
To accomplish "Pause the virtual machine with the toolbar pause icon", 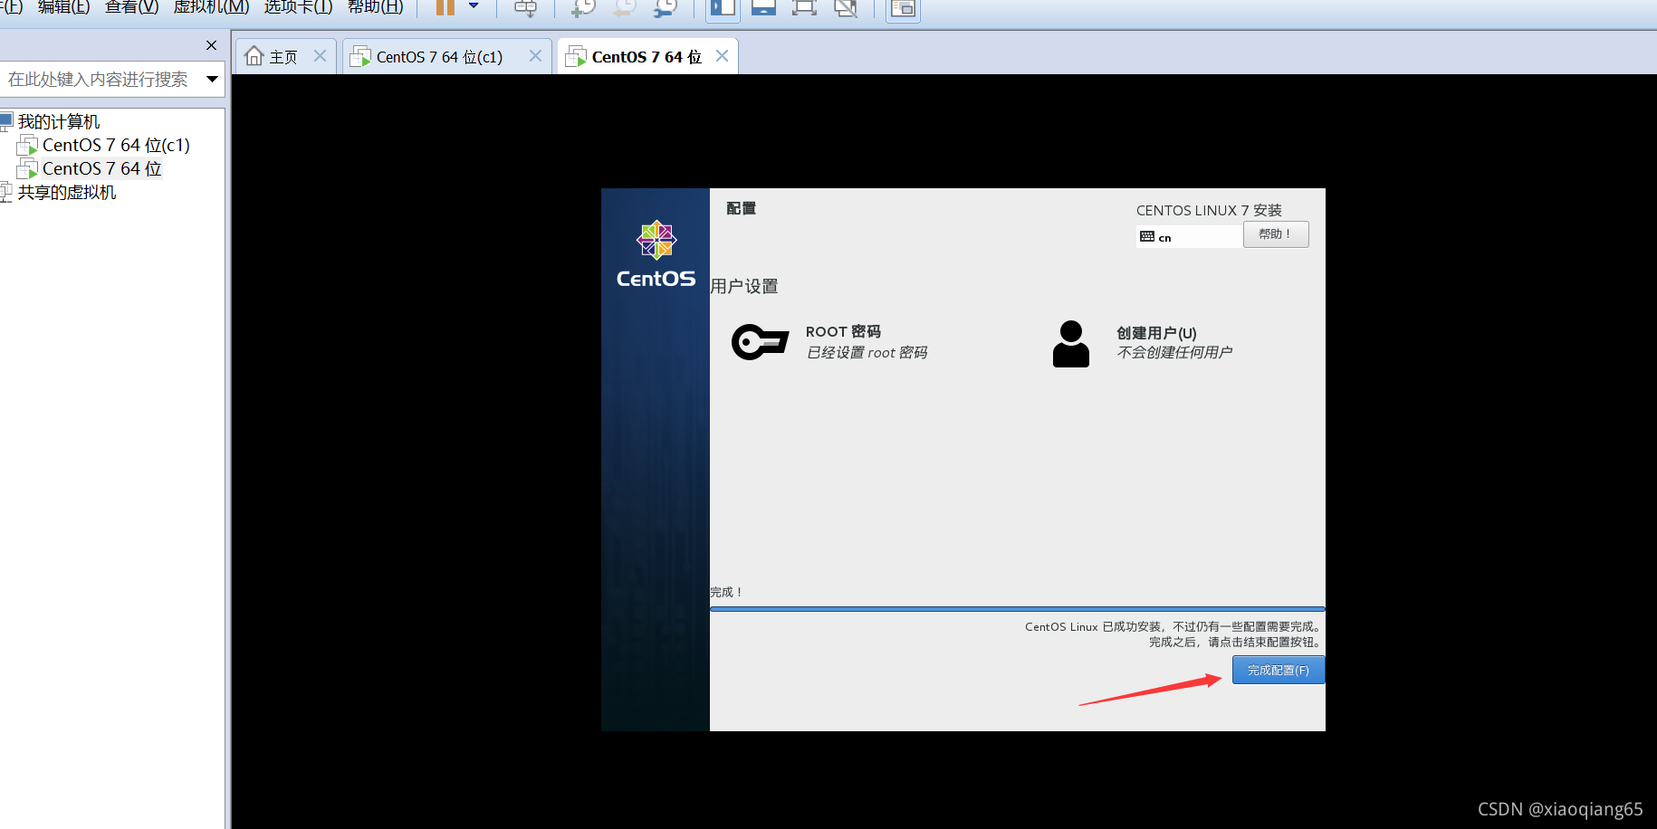I will pyautogui.click(x=445, y=7).
